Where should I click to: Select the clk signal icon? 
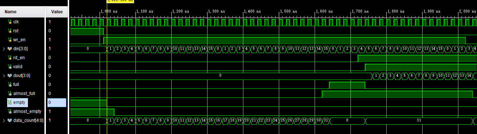click(x=10, y=22)
